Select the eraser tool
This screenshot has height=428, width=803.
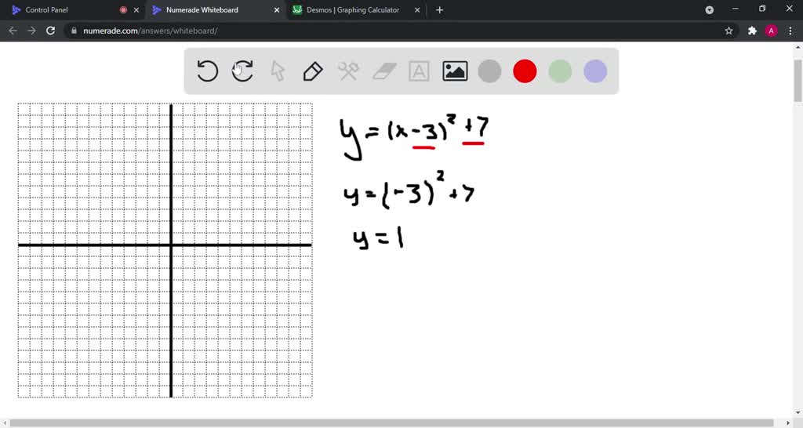click(x=384, y=71)
